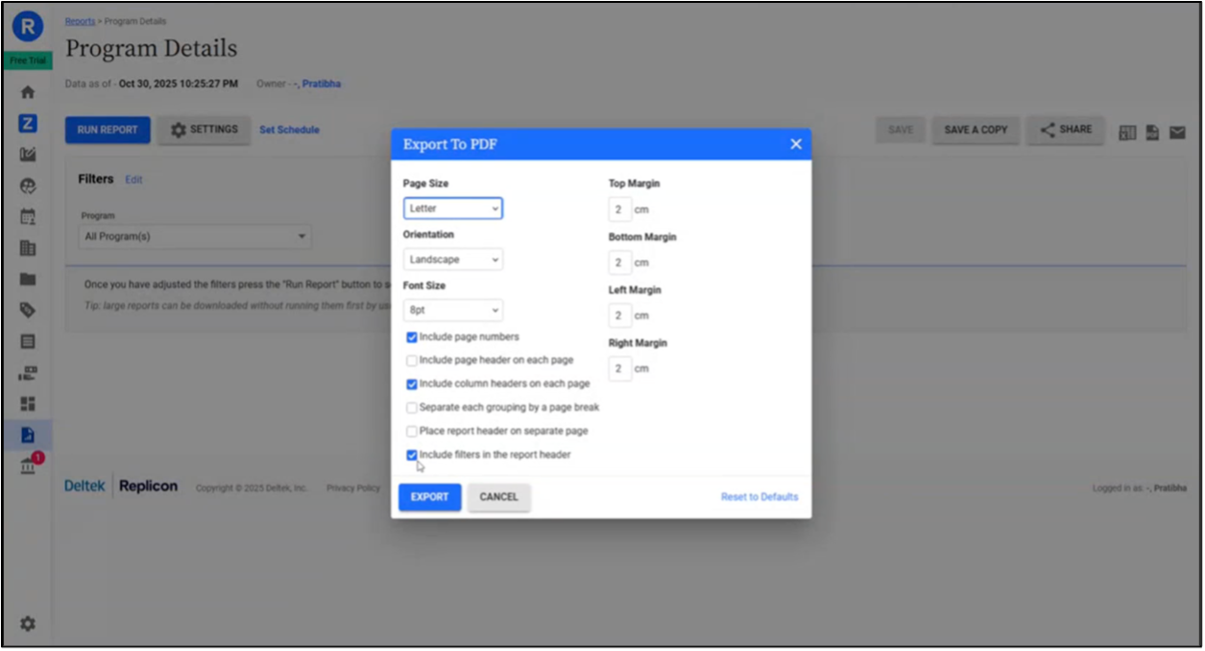Viewport: 1205px width, 651px height.
Task: Open the folder icon in the sidebar
Action: pos(27,278)
